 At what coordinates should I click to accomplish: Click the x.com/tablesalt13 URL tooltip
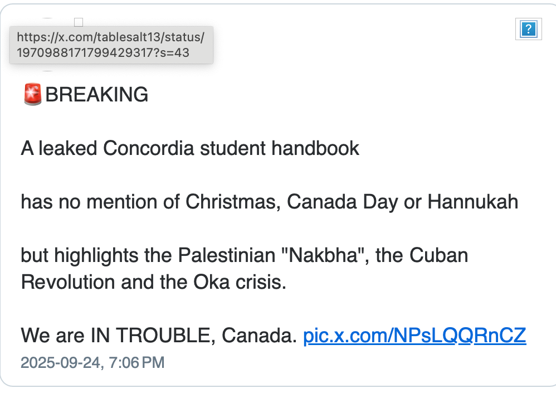pyautogui.click(x=111, y=45)
